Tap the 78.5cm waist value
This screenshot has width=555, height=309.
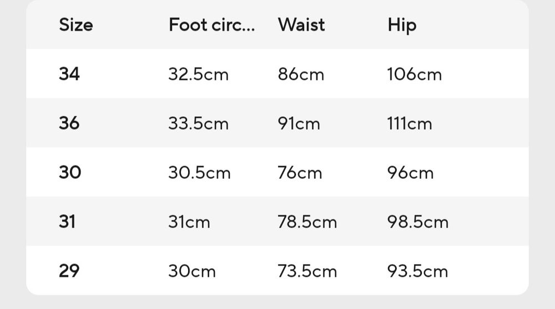307,222
